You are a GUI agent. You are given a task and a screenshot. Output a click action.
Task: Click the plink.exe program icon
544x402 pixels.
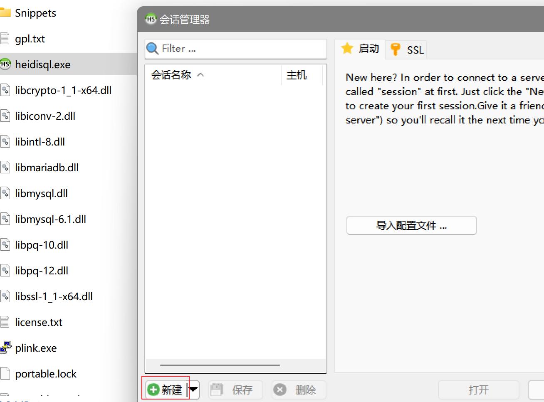[6, 348]
